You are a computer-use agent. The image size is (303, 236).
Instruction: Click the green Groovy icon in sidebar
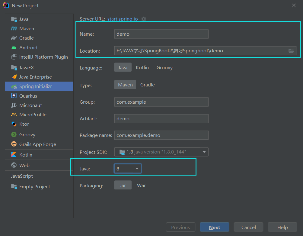14,134
